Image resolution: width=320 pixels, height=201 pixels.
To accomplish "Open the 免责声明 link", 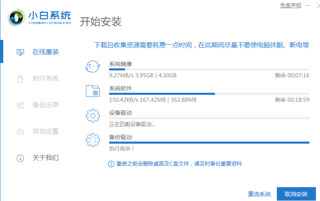I will click(290, 5).
